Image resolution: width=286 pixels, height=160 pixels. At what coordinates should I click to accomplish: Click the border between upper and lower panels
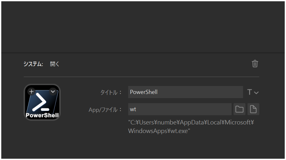click(x=143, y=52)
